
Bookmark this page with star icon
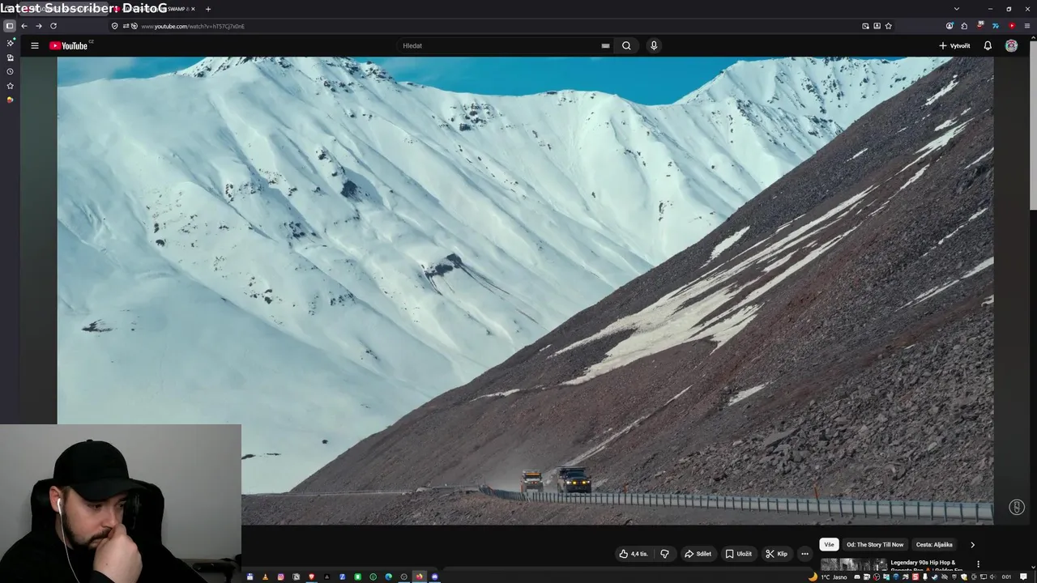pos(888,26)
